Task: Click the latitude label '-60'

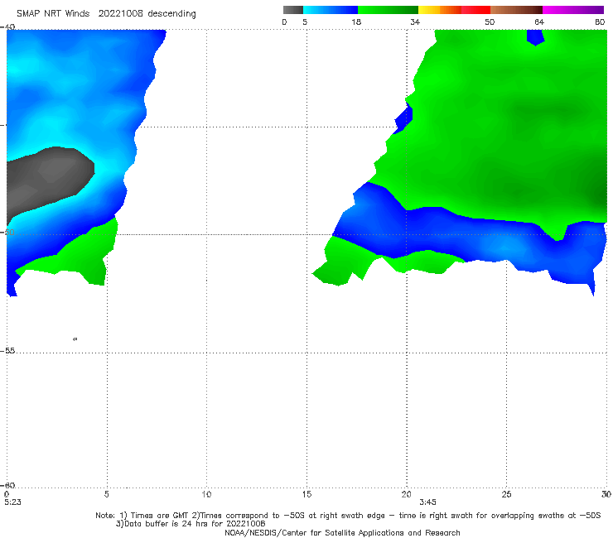Action: click(x=7, y=485)
